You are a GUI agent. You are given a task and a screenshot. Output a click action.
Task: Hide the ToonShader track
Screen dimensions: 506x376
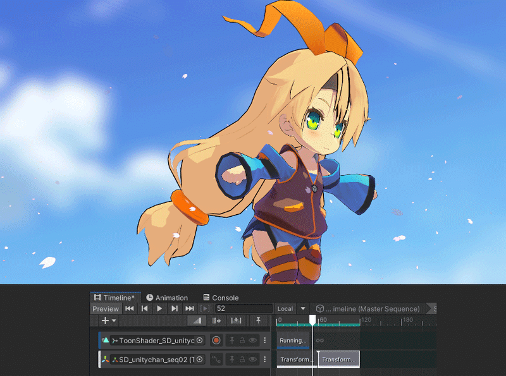[x=252, y=340]
